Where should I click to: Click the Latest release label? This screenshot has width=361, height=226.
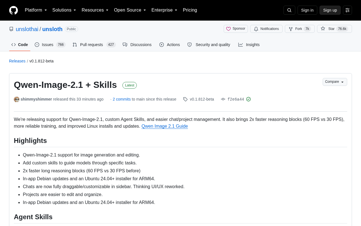tap(129, 85)
